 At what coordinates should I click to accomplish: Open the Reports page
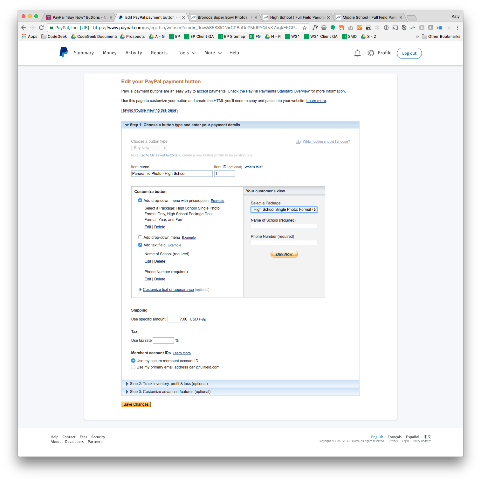(159, 53)
